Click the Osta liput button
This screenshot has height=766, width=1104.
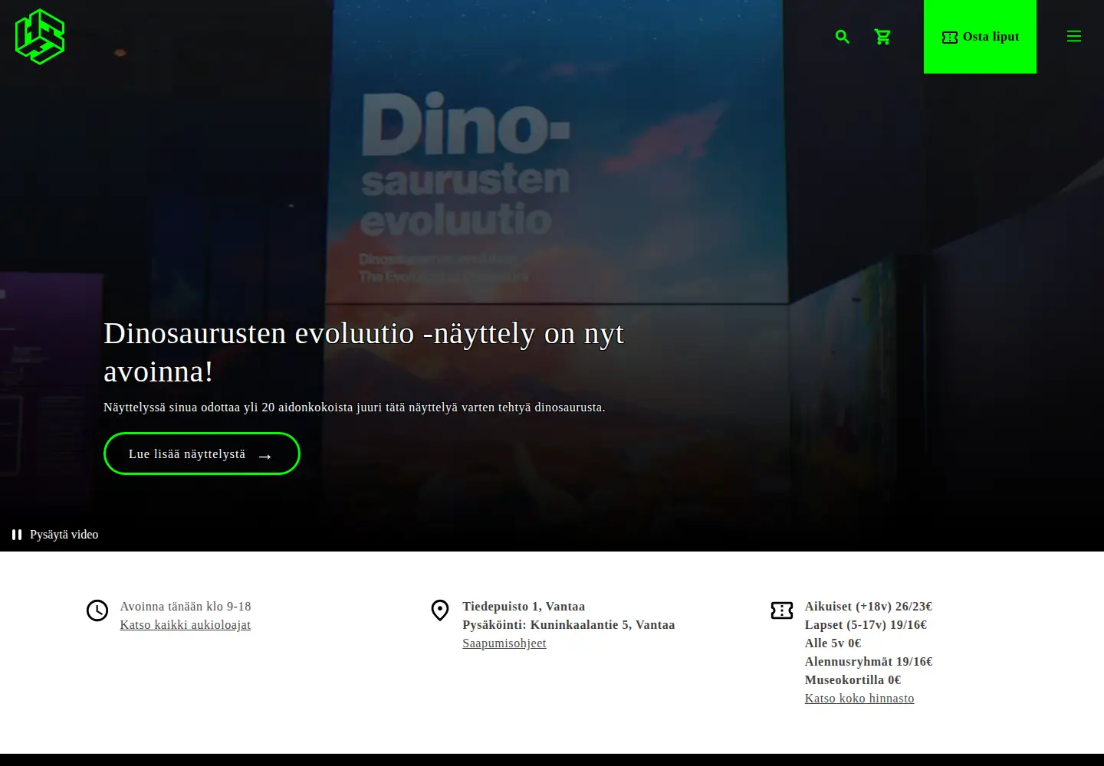coord(980,37)
